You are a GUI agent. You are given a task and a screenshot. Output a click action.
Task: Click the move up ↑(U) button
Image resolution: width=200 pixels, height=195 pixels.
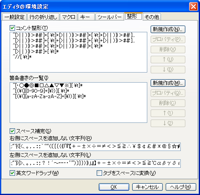click(x=168, y=60)
